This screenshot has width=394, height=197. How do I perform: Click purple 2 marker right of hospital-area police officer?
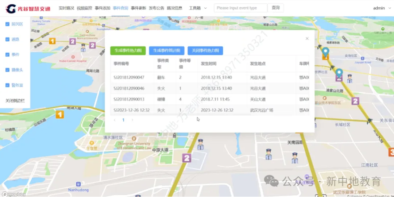coord(92,45)
